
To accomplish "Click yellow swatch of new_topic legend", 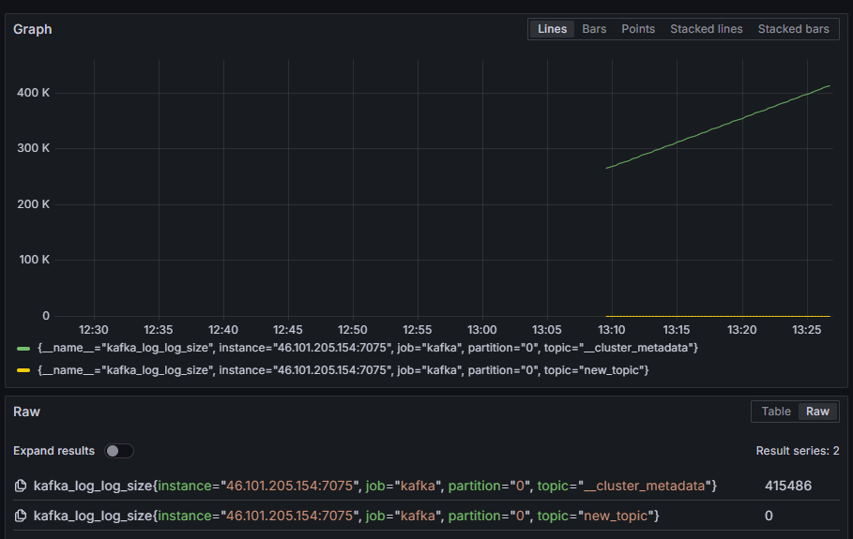I will pyautogui.click(x=23, y=370).
